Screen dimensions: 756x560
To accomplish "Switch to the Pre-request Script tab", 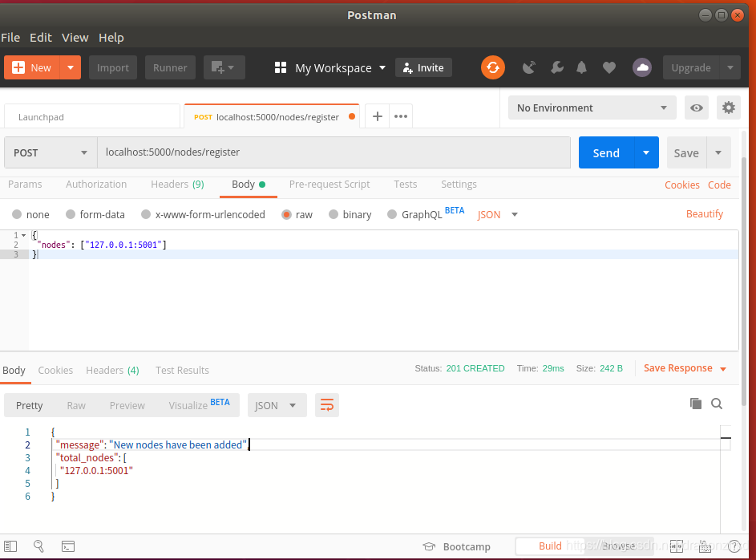I will pos(329,185).
